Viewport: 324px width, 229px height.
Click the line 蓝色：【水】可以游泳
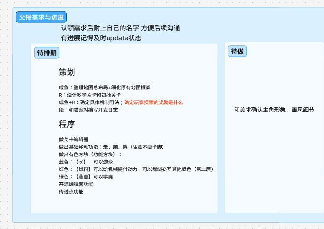(x=86, y=162)
